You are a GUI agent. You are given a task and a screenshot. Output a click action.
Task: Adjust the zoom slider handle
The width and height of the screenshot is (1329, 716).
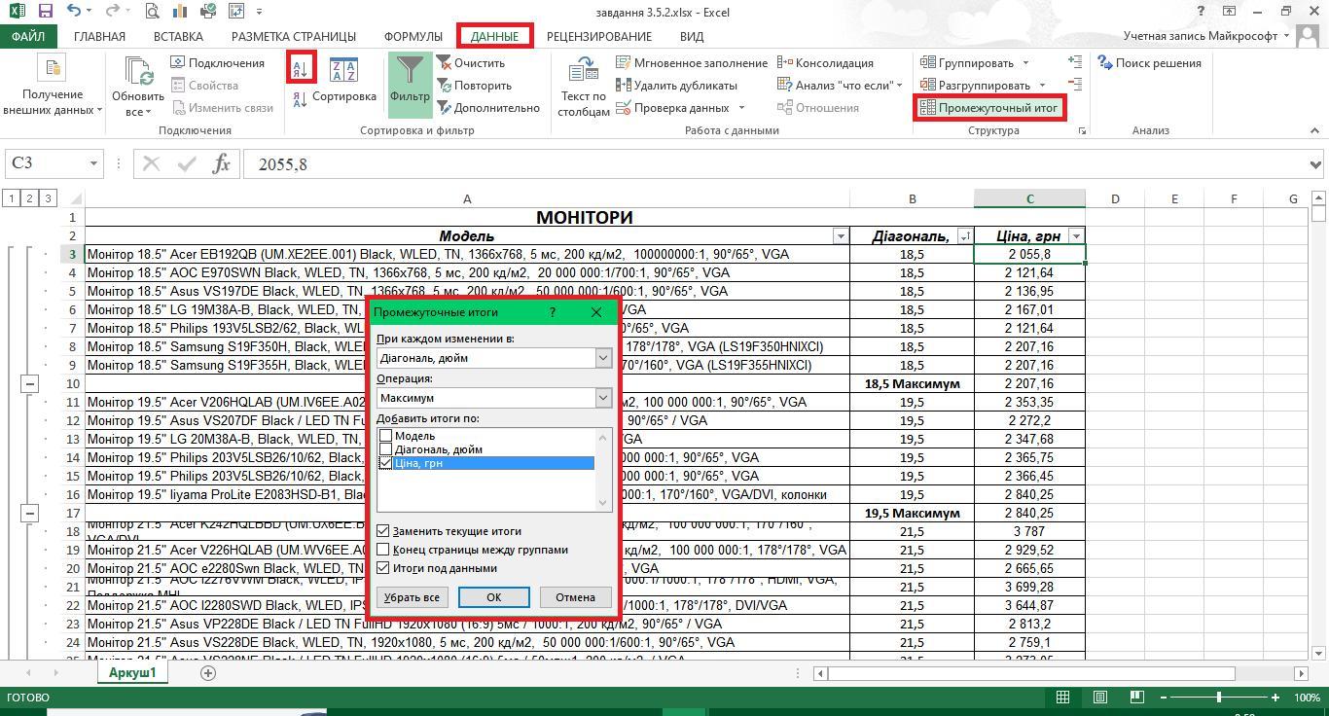pyautogui.click(x=1219, y=698)
